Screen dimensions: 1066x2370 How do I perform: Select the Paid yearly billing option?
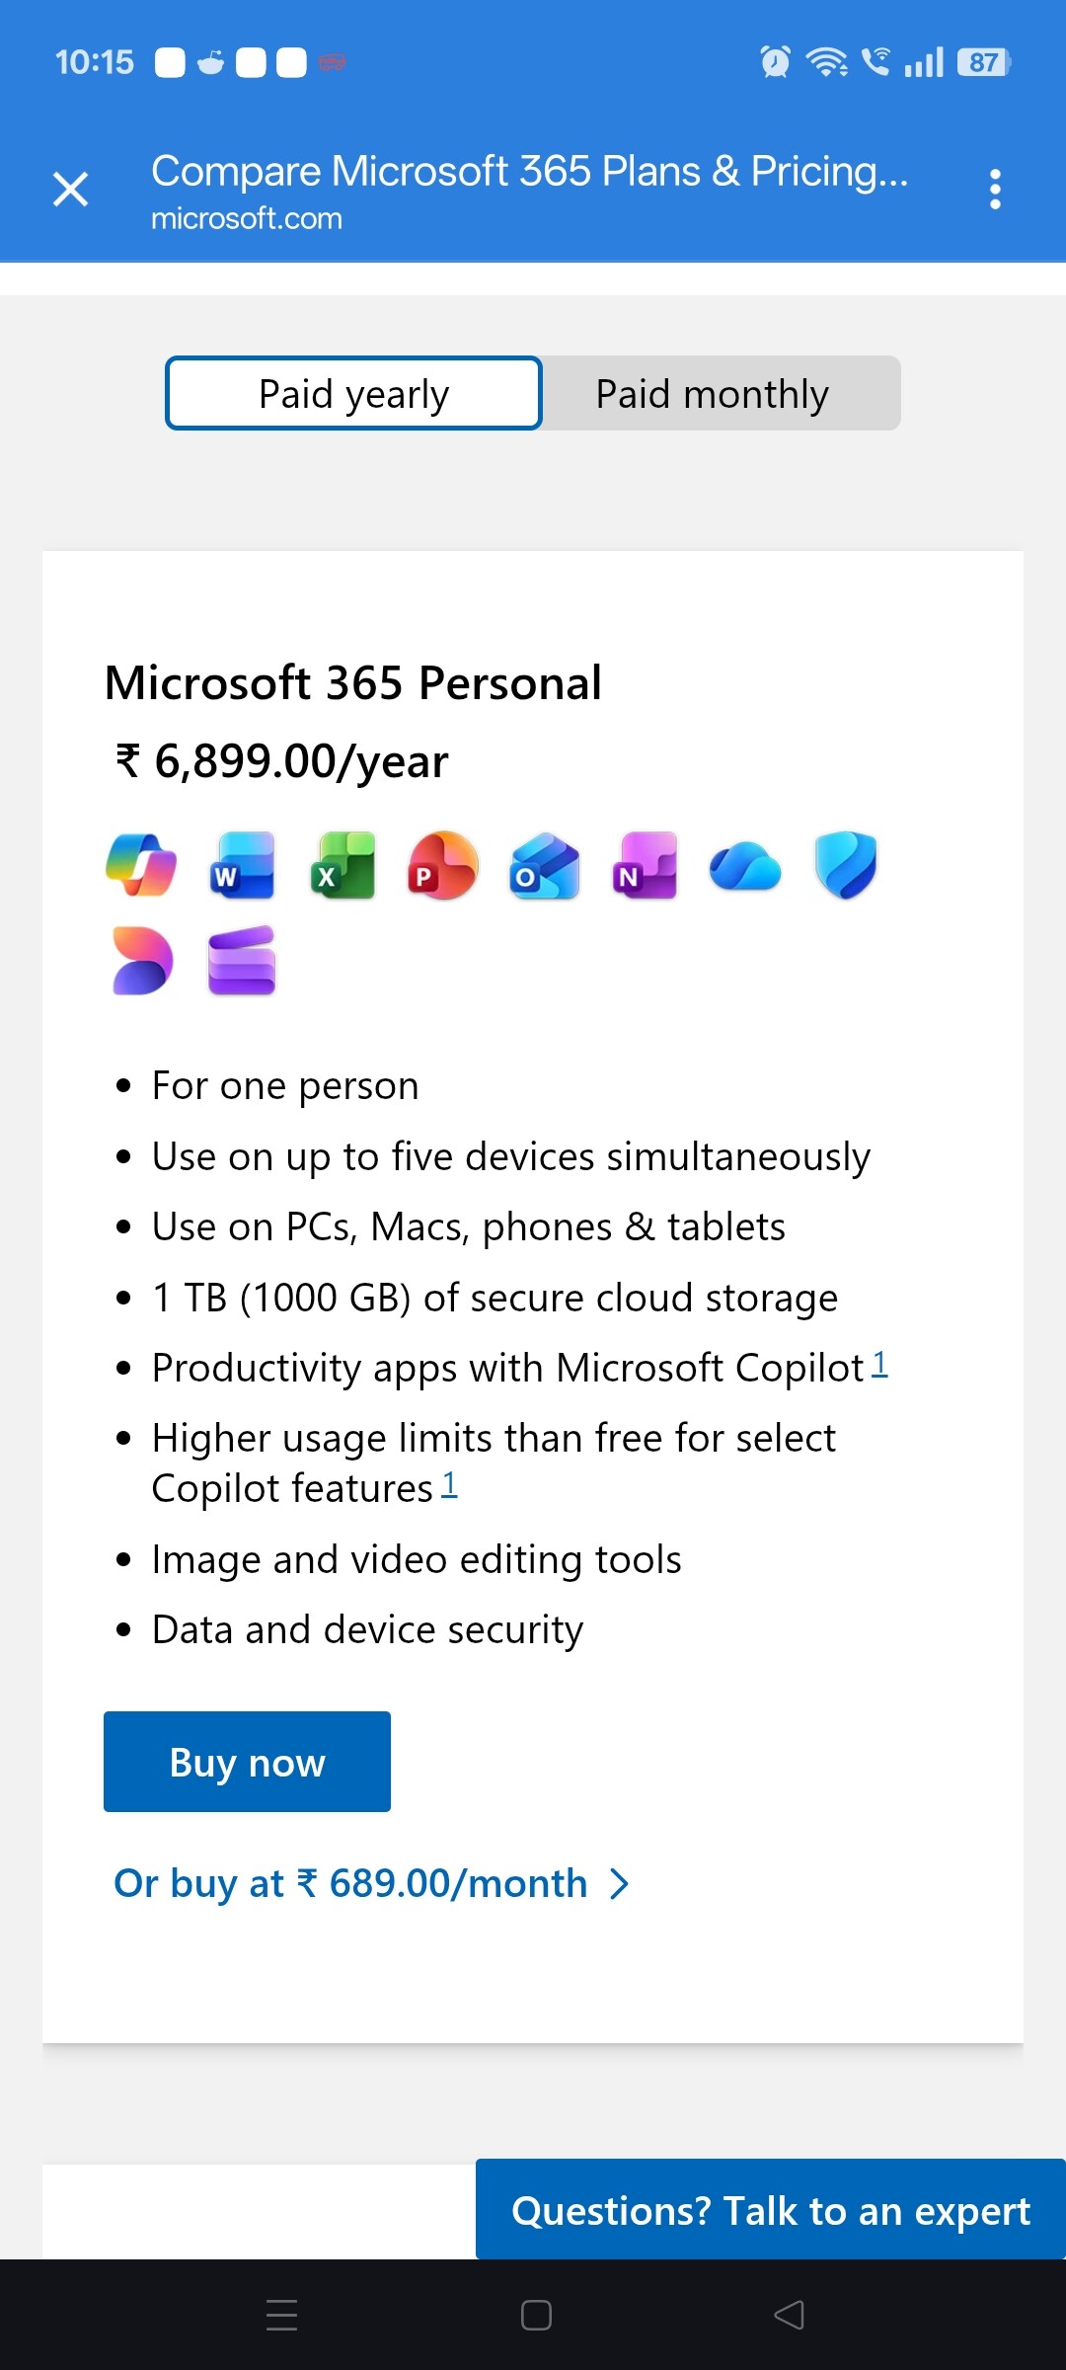click(353, 393)
